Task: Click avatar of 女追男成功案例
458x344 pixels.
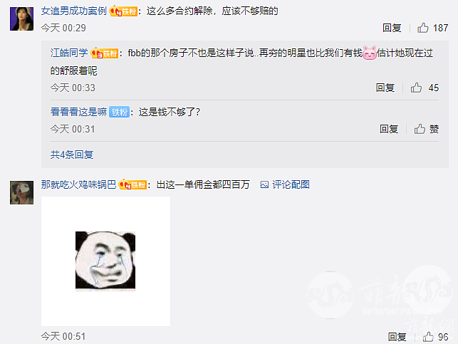Action: (21, 19)
